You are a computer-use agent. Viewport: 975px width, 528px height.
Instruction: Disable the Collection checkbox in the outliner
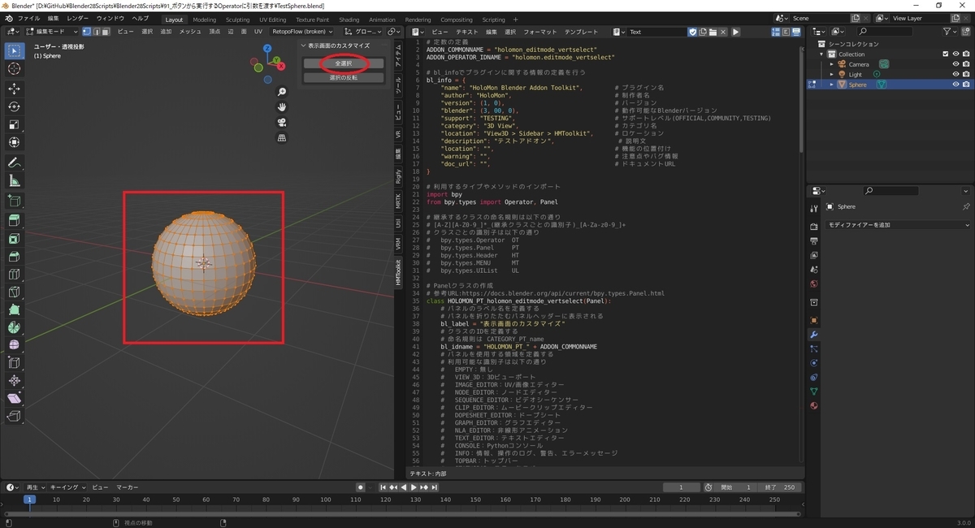coord(946,54)
